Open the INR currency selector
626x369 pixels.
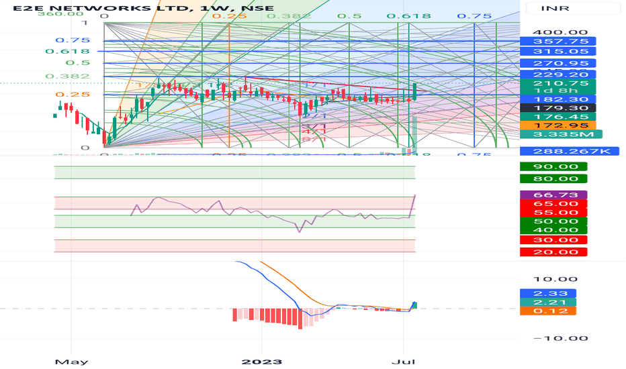(575, 8)
